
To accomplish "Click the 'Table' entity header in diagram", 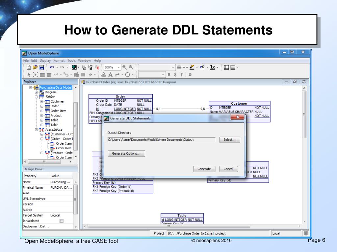I will coord(182,216).
